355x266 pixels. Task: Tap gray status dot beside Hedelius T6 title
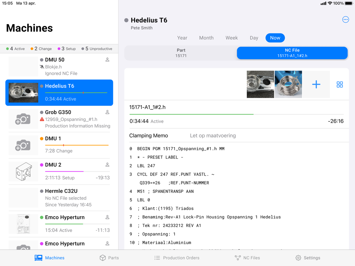click(x=126, y=20)
